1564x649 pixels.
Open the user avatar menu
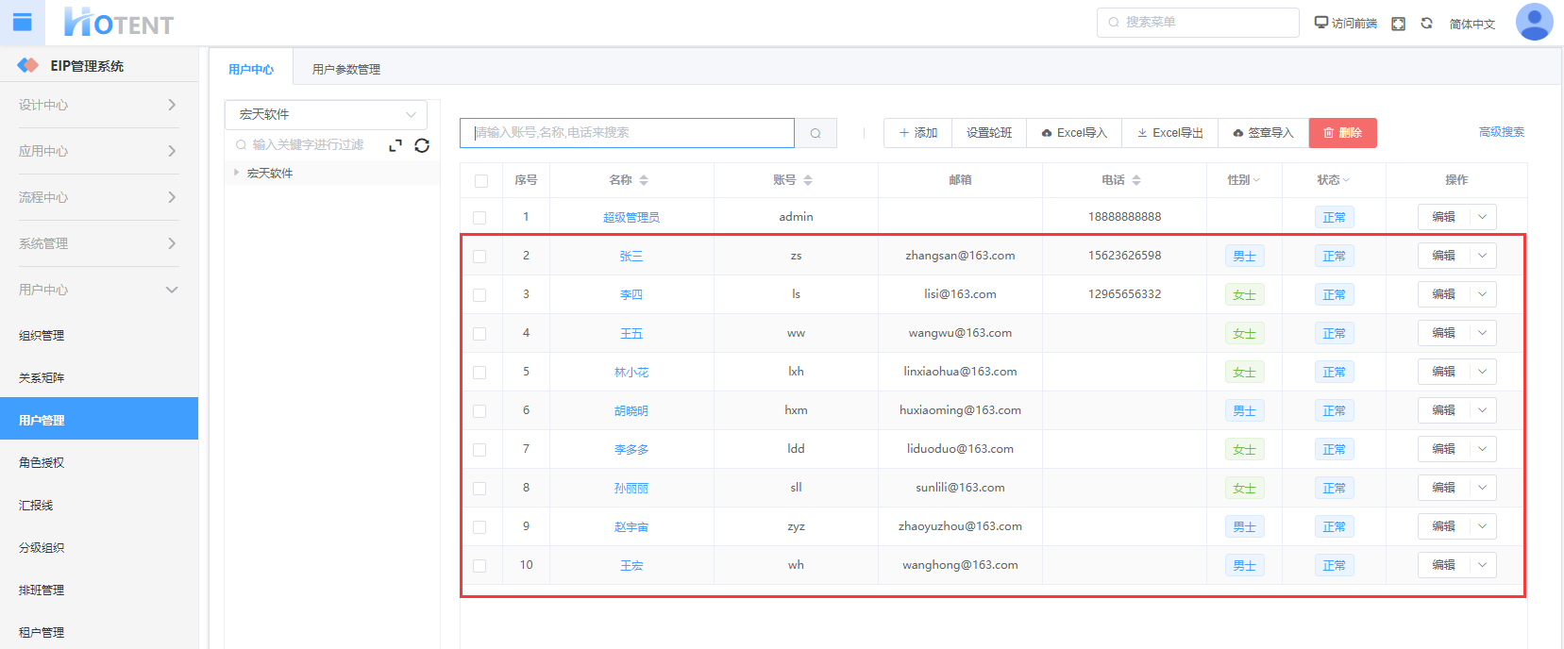pos(1534,23)
